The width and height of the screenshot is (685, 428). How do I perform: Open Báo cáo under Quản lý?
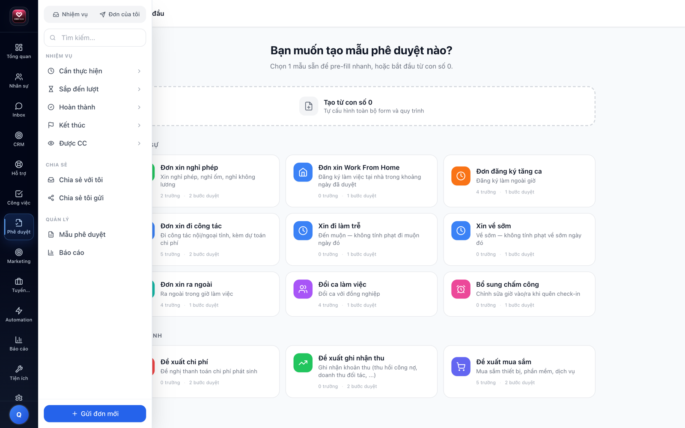pos(95,253)
